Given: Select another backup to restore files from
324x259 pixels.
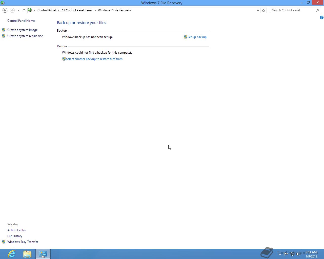Looking at the screenshot, I should pyautogui.click(x=94, y=59).
